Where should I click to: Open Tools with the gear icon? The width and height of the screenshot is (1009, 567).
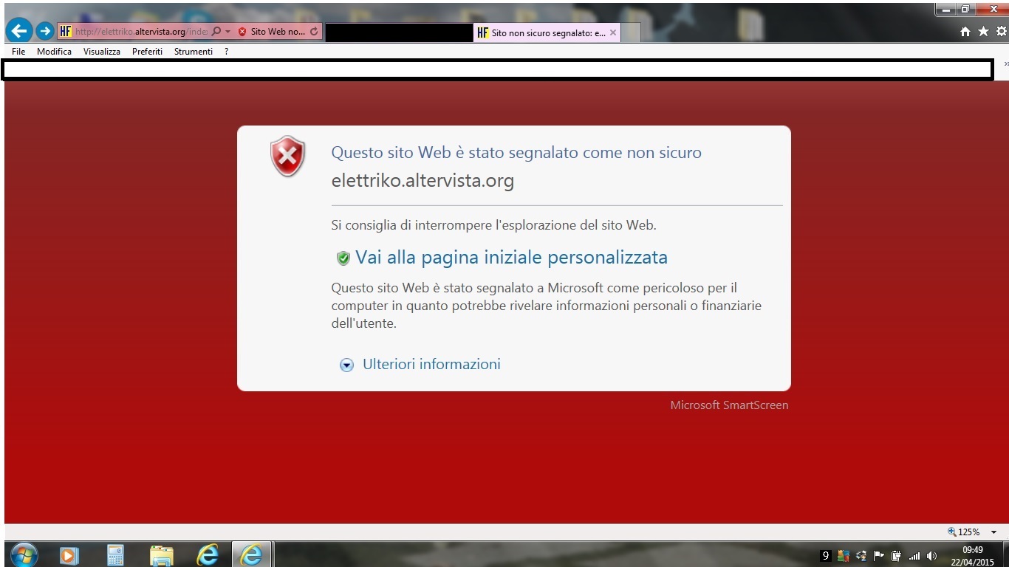[x=1002, y=31]
